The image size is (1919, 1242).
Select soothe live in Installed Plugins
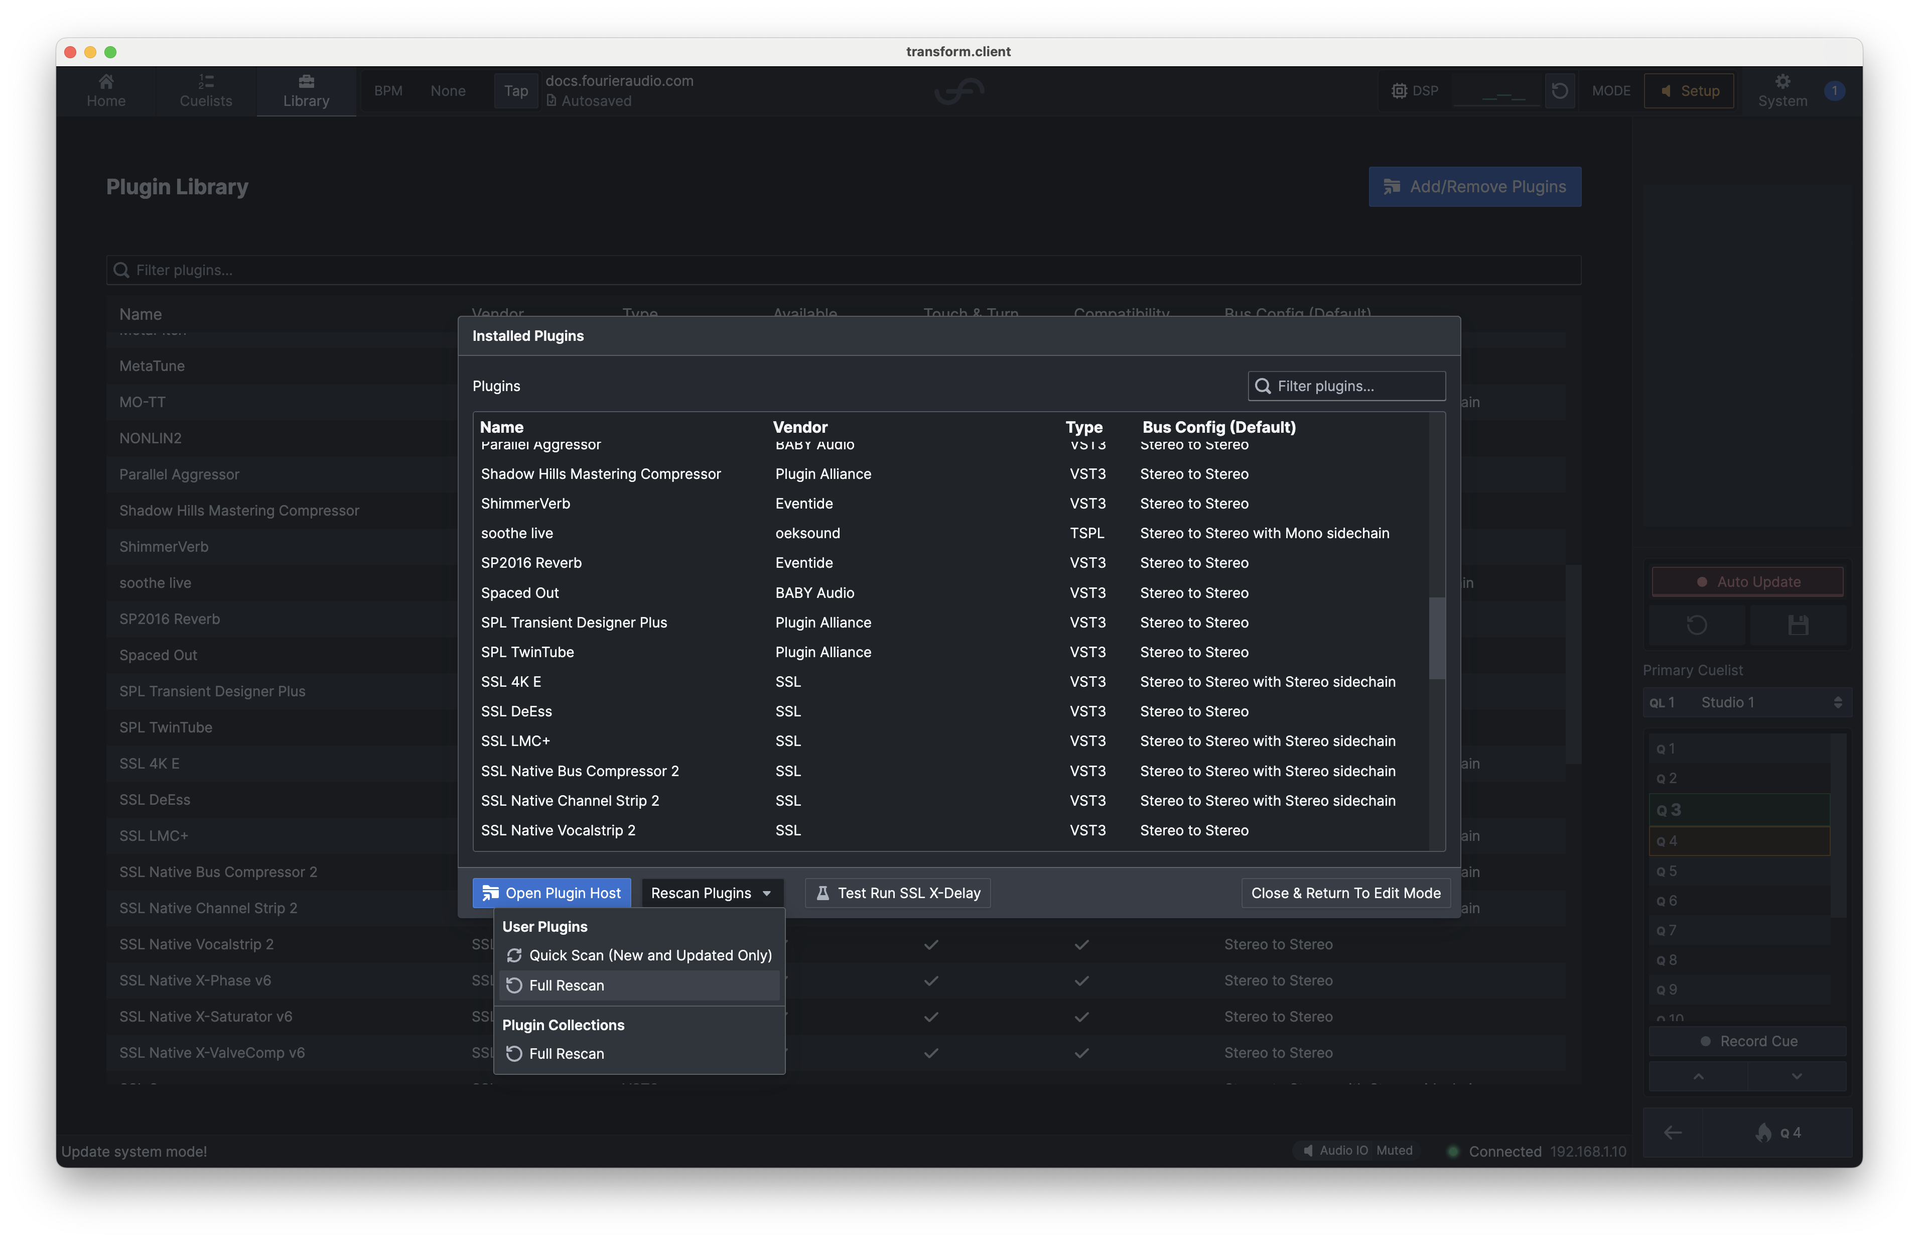(951, 533)
